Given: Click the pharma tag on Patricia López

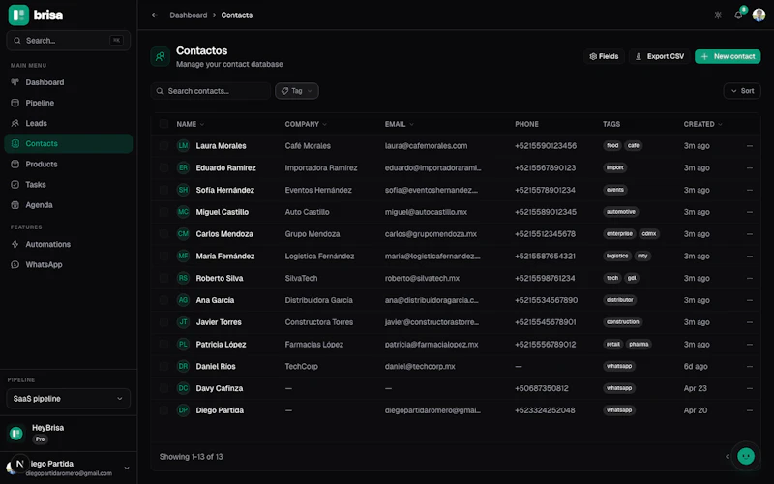Looking at the screenshot, I should [639, 345].
